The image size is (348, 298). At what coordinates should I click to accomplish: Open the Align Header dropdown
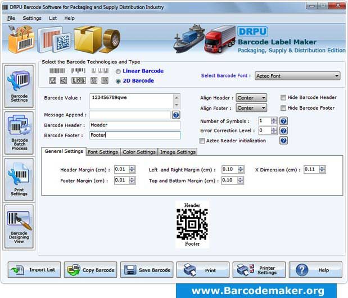[251, 98]
